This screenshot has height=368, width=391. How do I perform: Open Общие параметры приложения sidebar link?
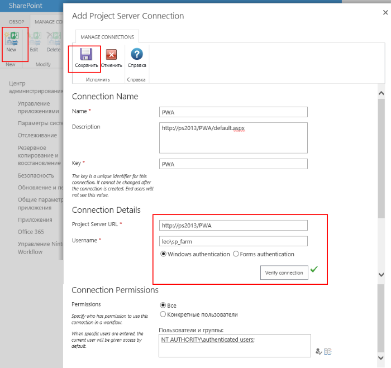[x=40, y=203]
